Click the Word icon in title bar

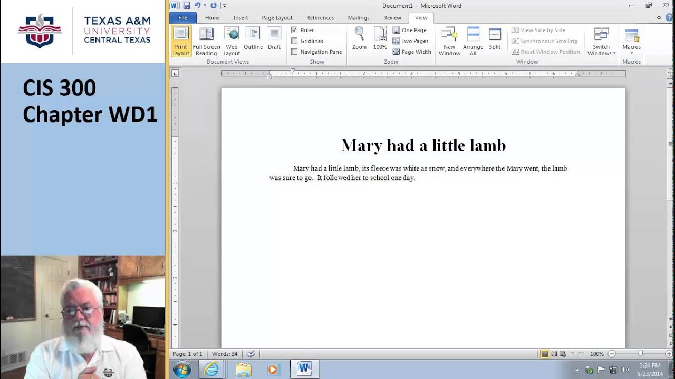(173, 6)
